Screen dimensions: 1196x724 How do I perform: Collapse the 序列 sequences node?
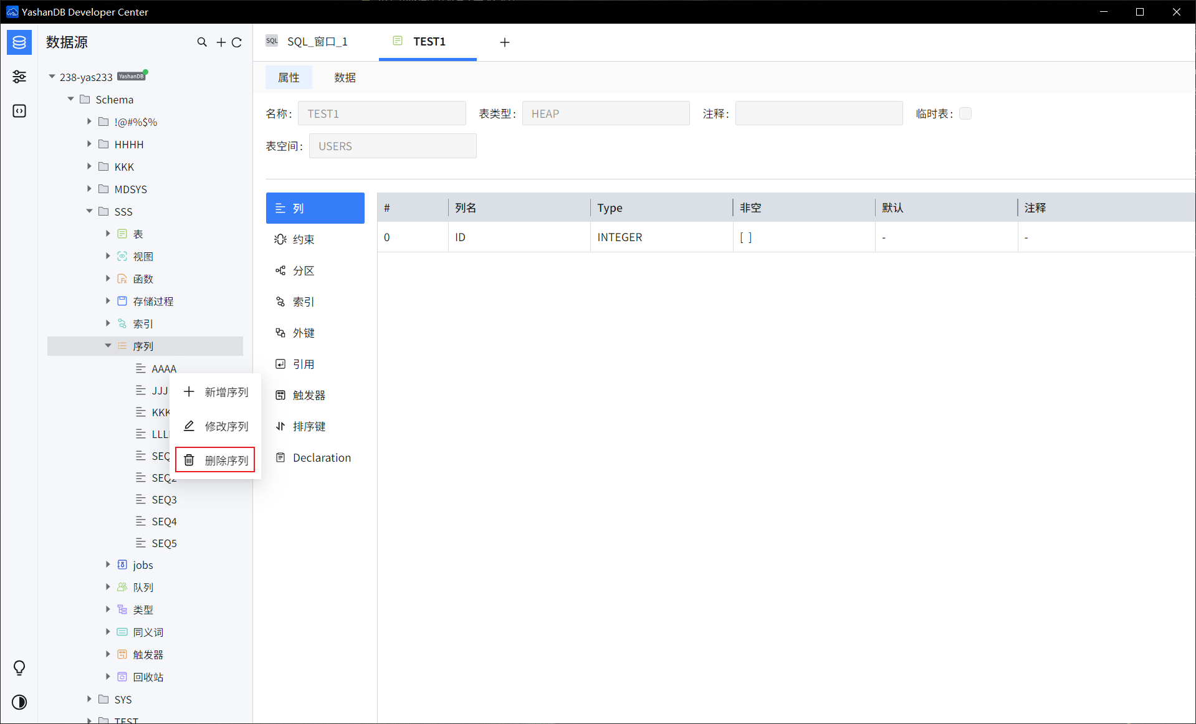click(108, 346)
